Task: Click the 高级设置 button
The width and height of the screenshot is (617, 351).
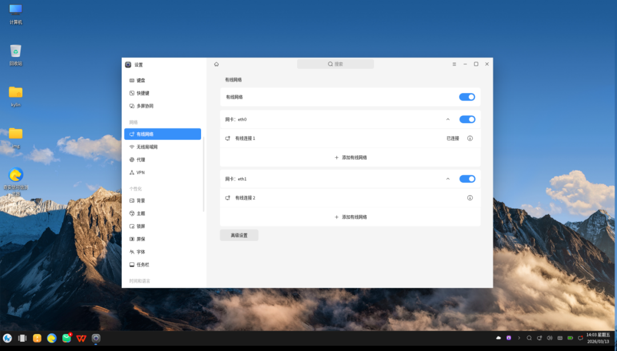Action: click(239, 236)
